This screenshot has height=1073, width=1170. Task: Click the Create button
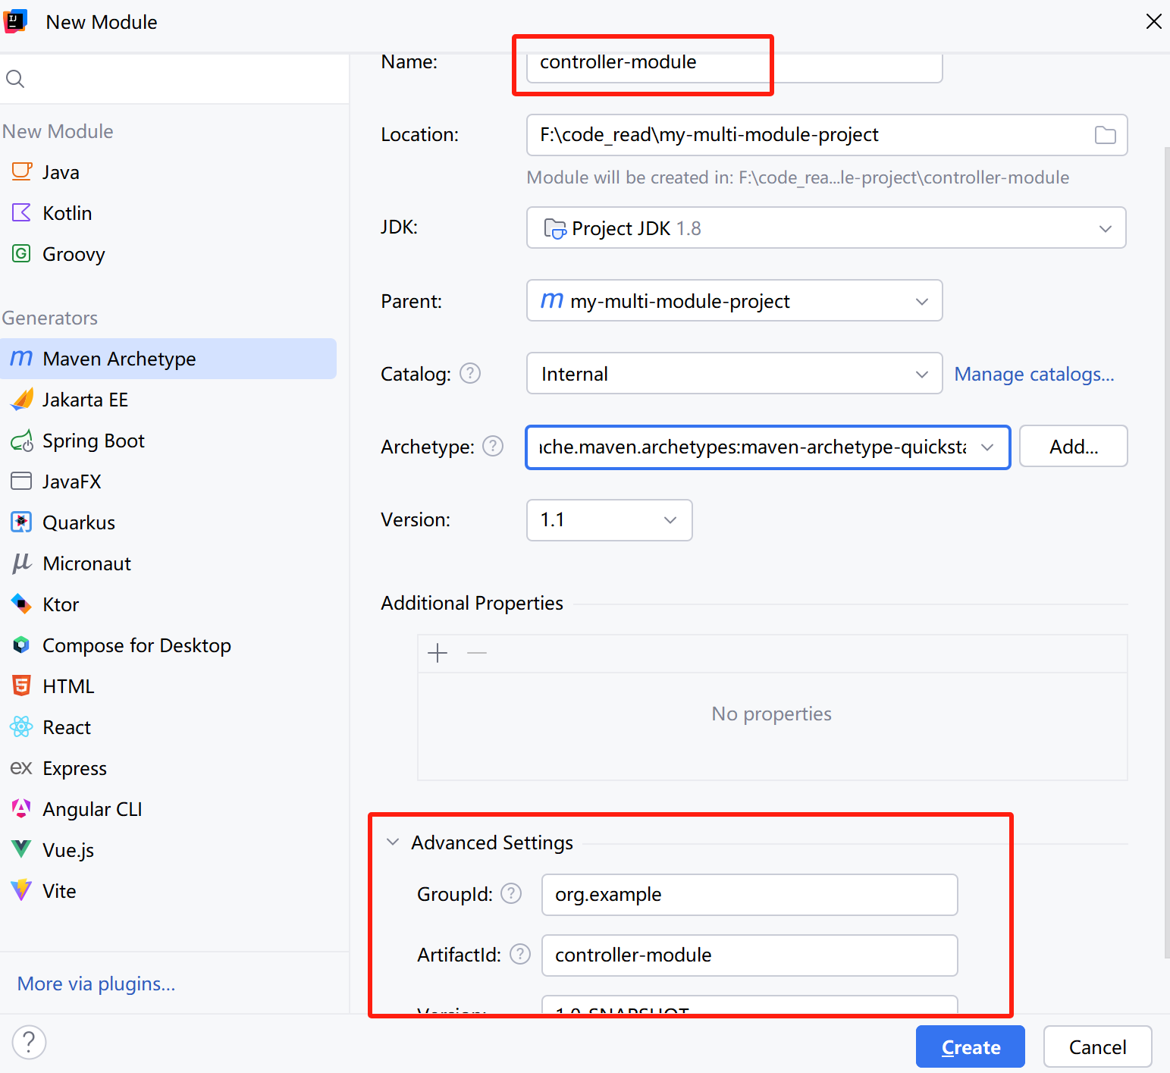coord(970,1046)
